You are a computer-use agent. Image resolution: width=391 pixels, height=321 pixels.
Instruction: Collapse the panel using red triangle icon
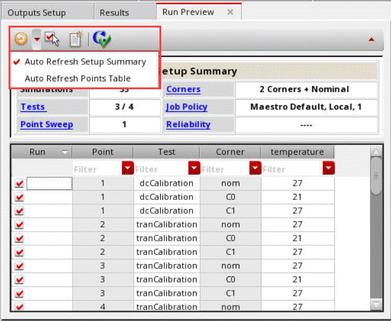[x=371, y=39]
